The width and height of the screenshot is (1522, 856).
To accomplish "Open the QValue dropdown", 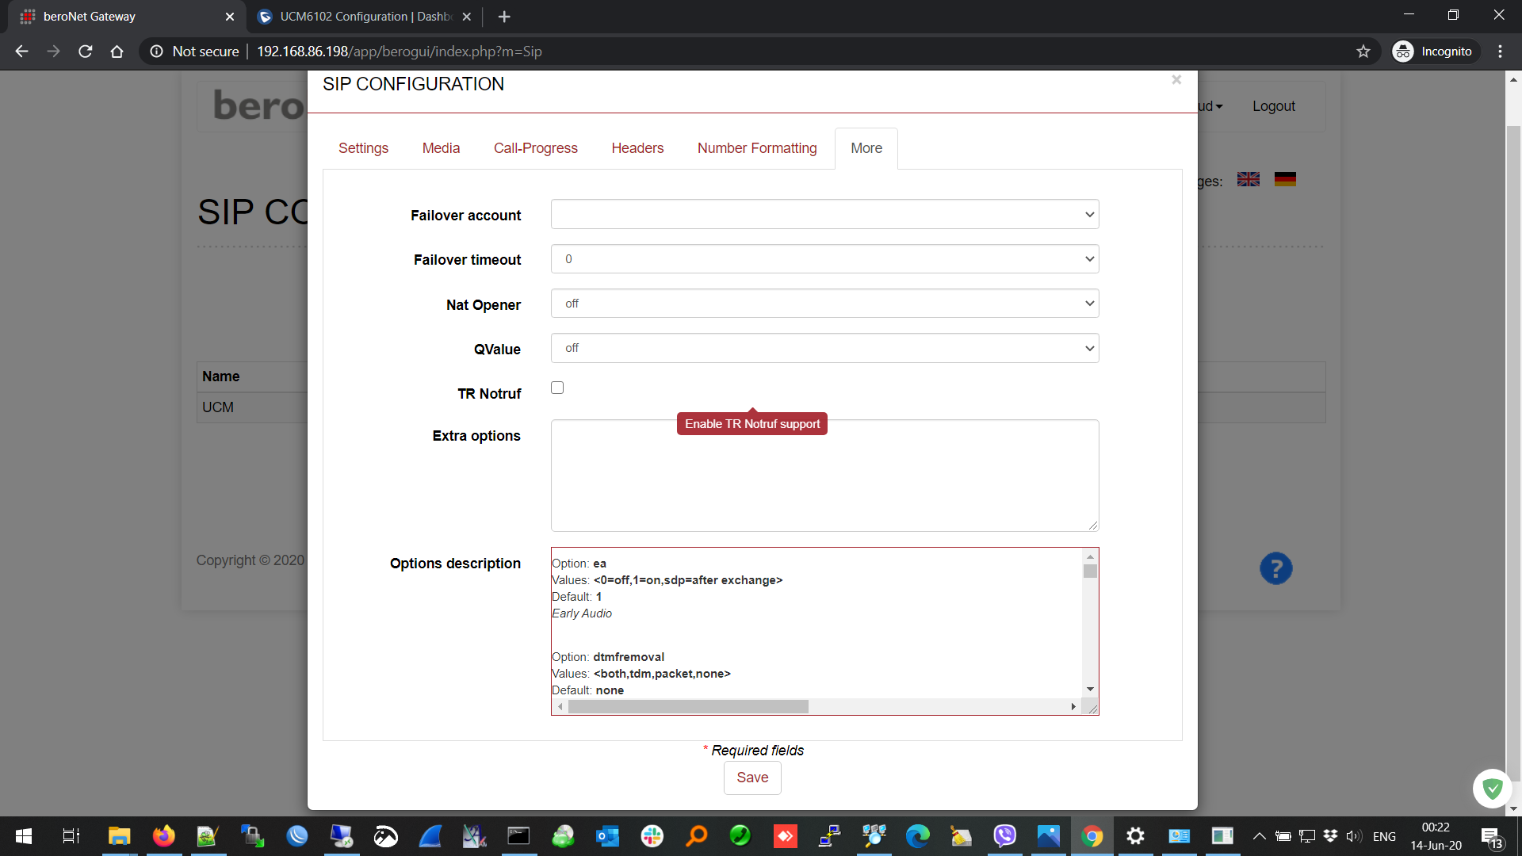I will tap(824, 348).
